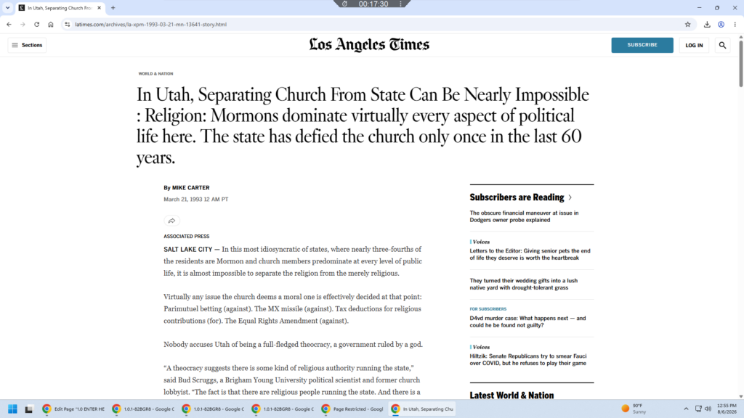Click the recording timer clock icon
744x418 pixels.
point(344,4)
